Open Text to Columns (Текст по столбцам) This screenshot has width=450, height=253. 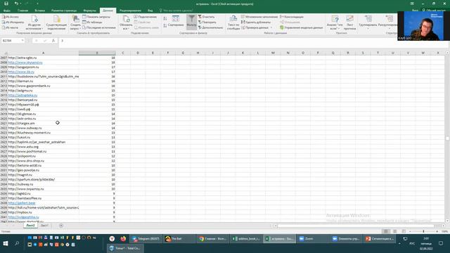coord(233,22)
